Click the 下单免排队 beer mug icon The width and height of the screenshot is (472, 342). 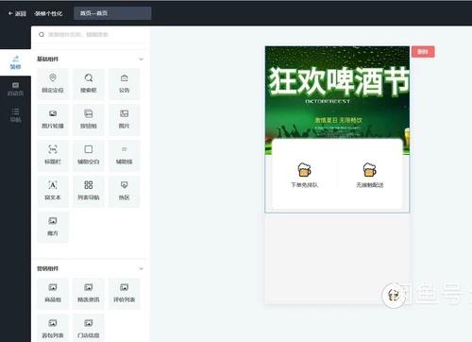point(304,170)
